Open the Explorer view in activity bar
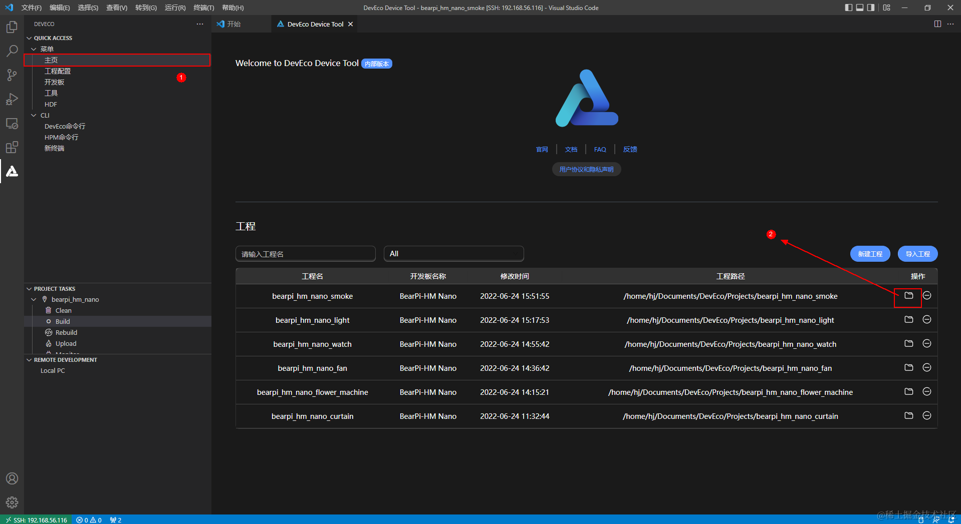This screenshot has height=524, width=961. tap(12, 27)
